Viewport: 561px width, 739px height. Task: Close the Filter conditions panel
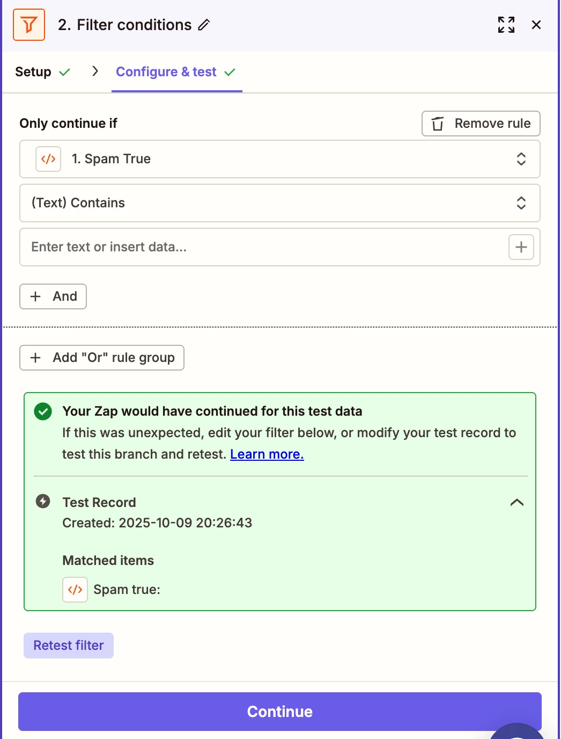point(536,25)
